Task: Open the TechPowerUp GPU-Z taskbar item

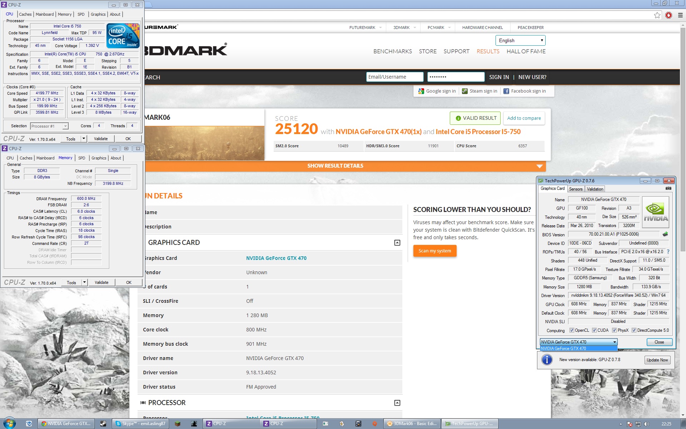Action: coord(469,424)
